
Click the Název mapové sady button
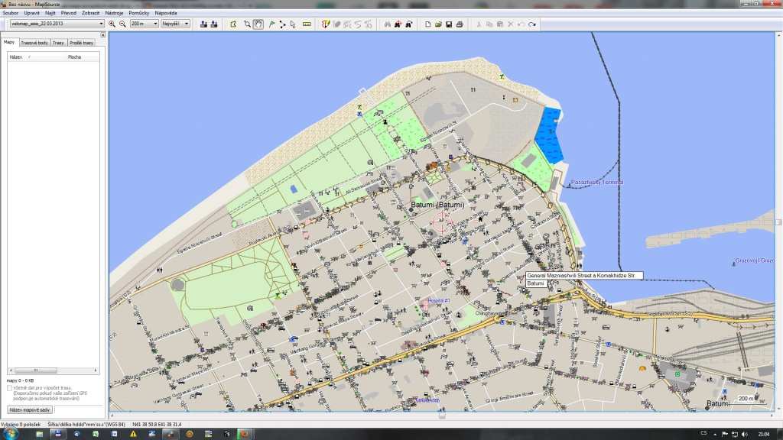point(31,410)
